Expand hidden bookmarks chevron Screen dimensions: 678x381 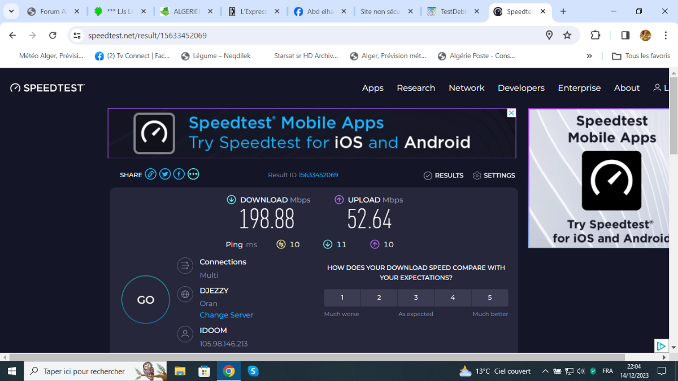point(589,56)
